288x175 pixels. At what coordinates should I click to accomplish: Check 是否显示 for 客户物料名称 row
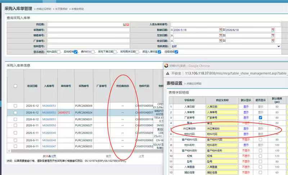pos(260,151)
